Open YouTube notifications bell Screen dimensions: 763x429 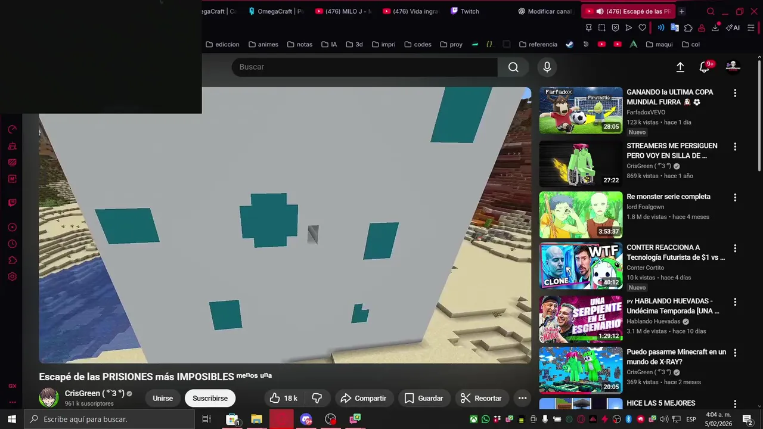[704, 67]
